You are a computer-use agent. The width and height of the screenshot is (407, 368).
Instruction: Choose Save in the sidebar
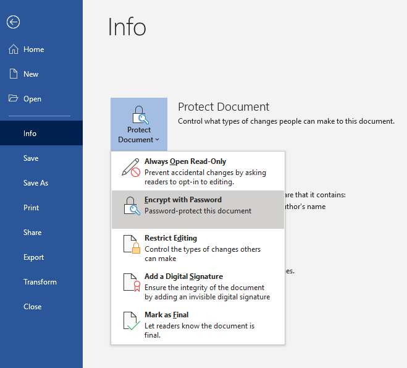coord(41,158)
